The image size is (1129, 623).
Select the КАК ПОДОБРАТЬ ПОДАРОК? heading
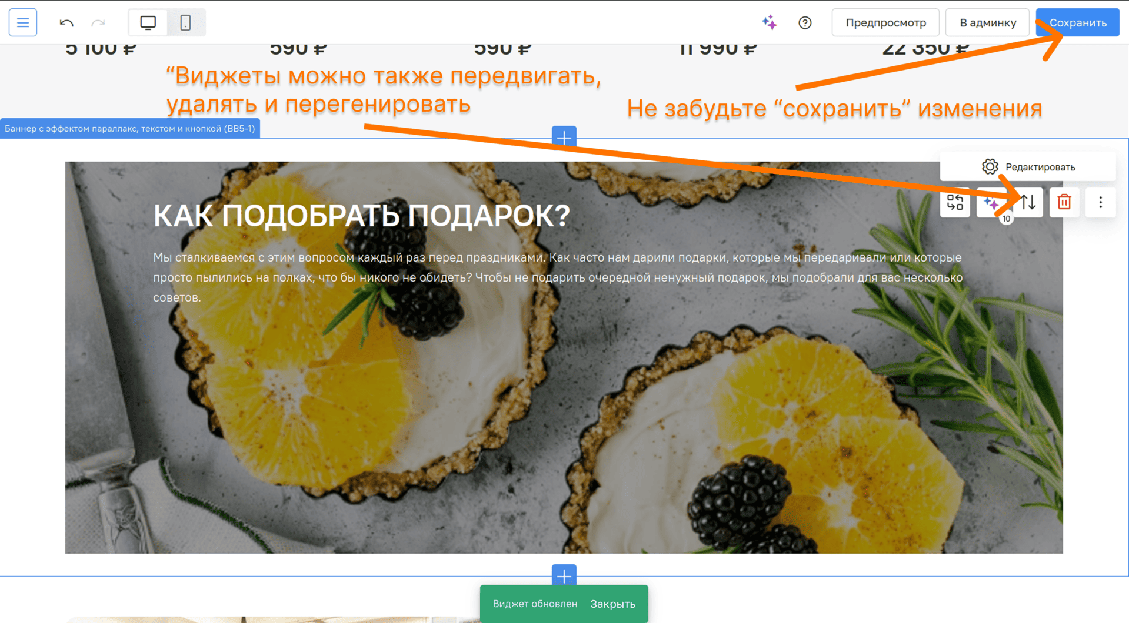(x=361, y=216)
